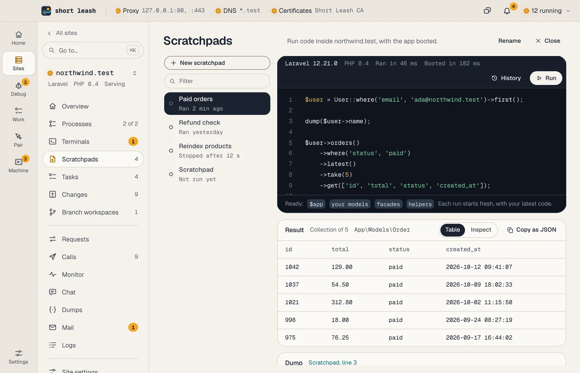
Task: Open the Changes menu item
Action: click(x=93, y=195)
